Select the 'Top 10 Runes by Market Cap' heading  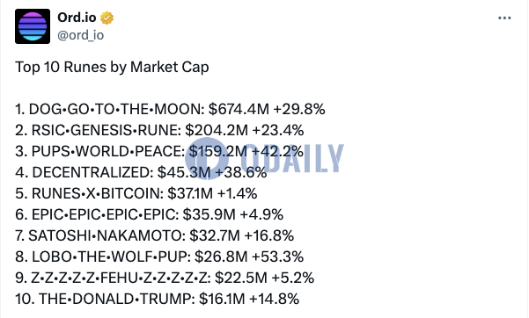point(112,67)
